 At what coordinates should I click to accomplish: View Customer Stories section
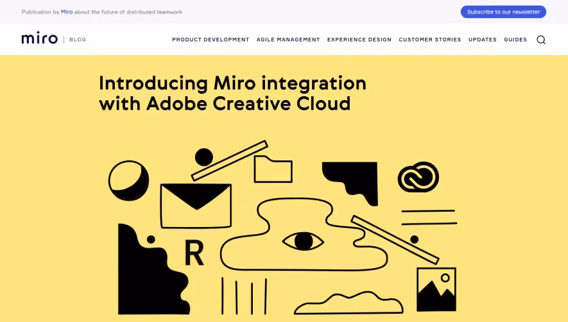(429, 40)
